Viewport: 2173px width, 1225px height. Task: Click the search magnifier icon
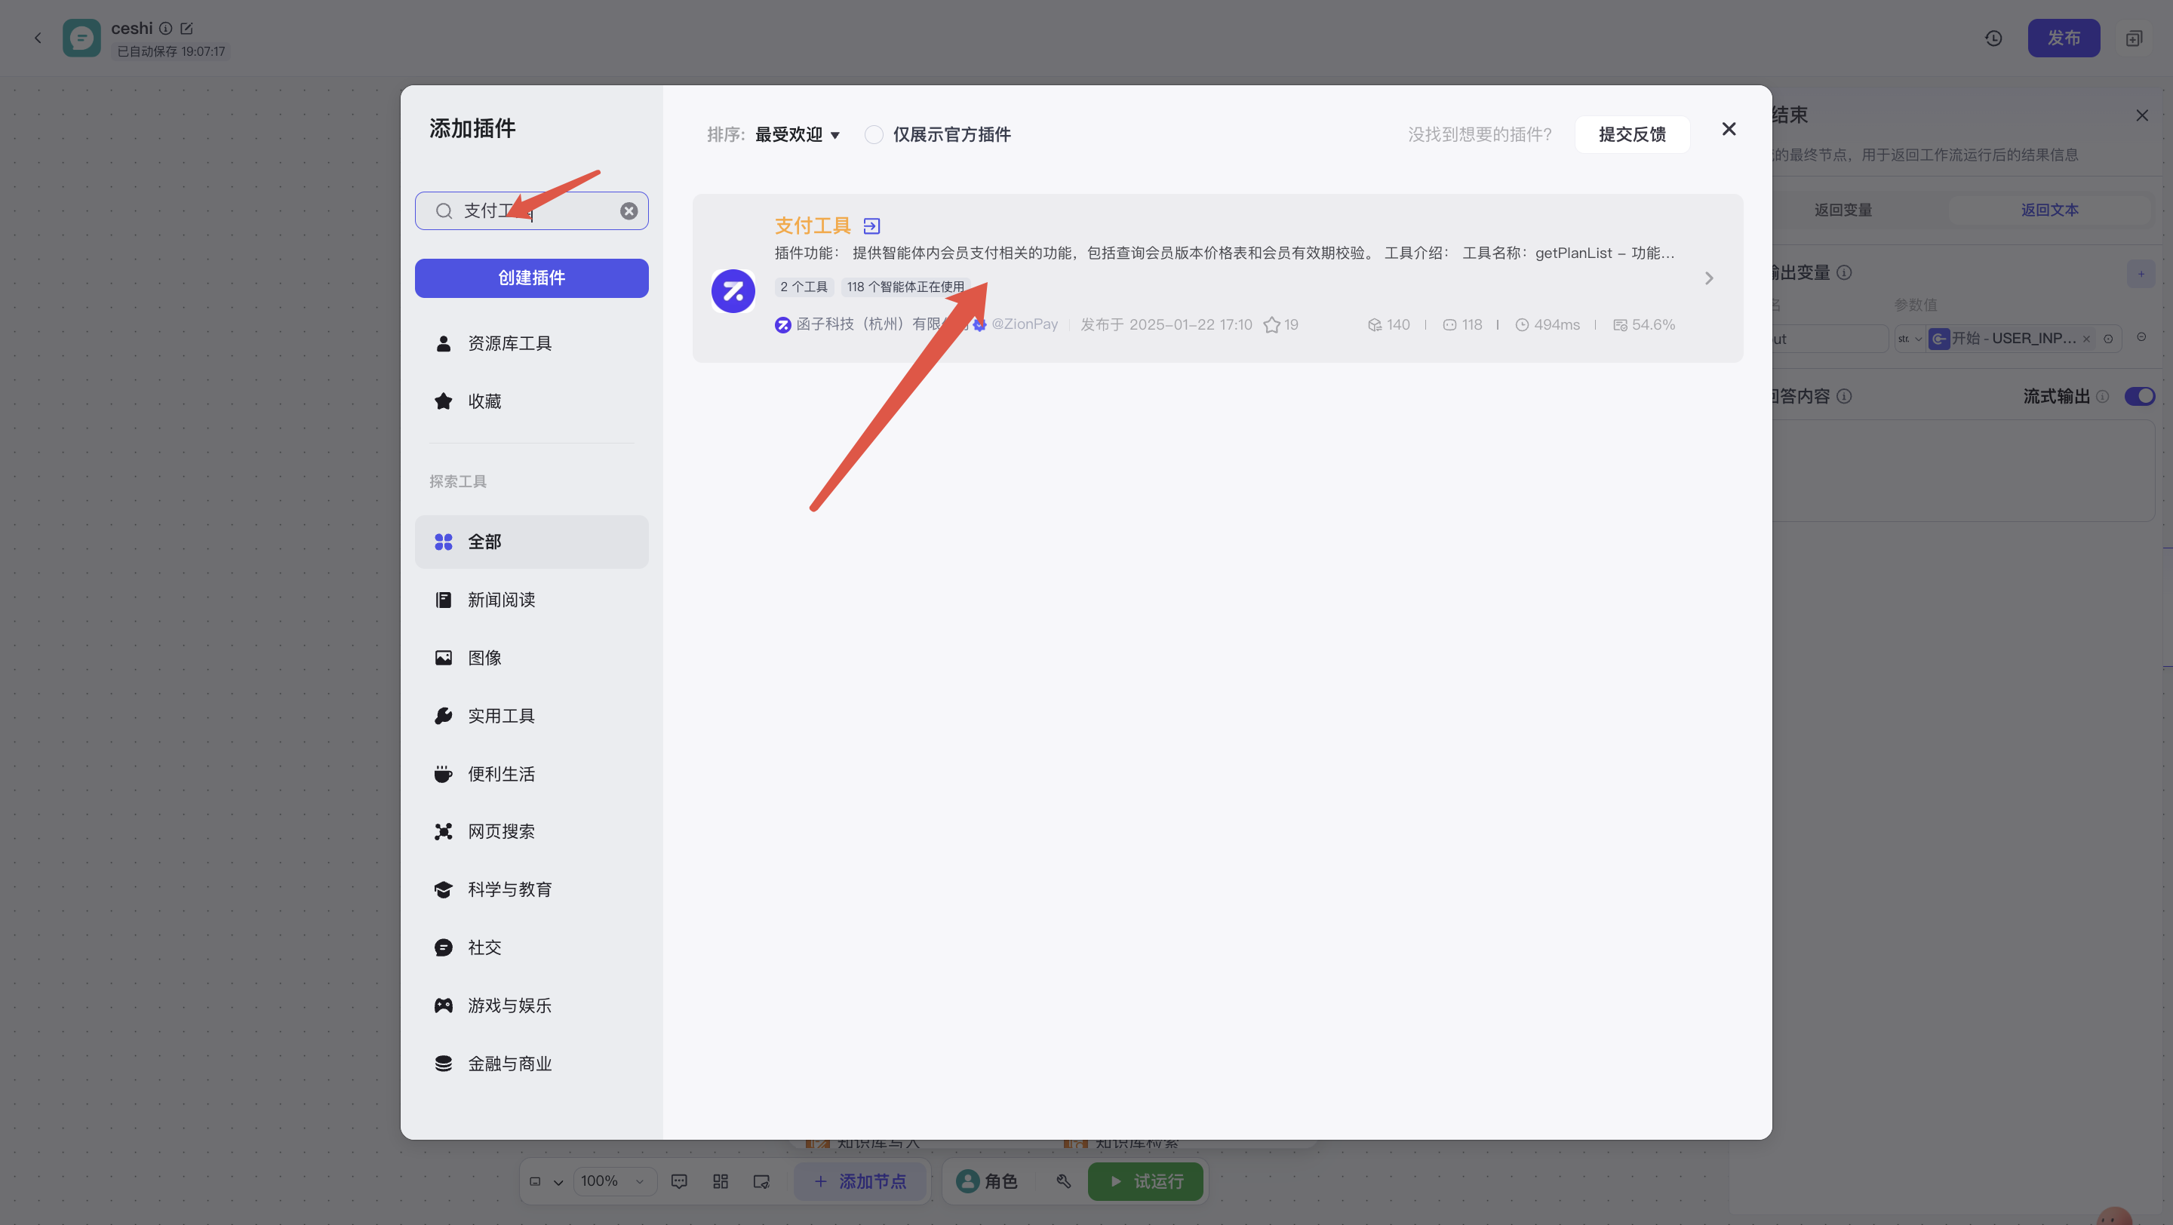[x=444, y=210]
